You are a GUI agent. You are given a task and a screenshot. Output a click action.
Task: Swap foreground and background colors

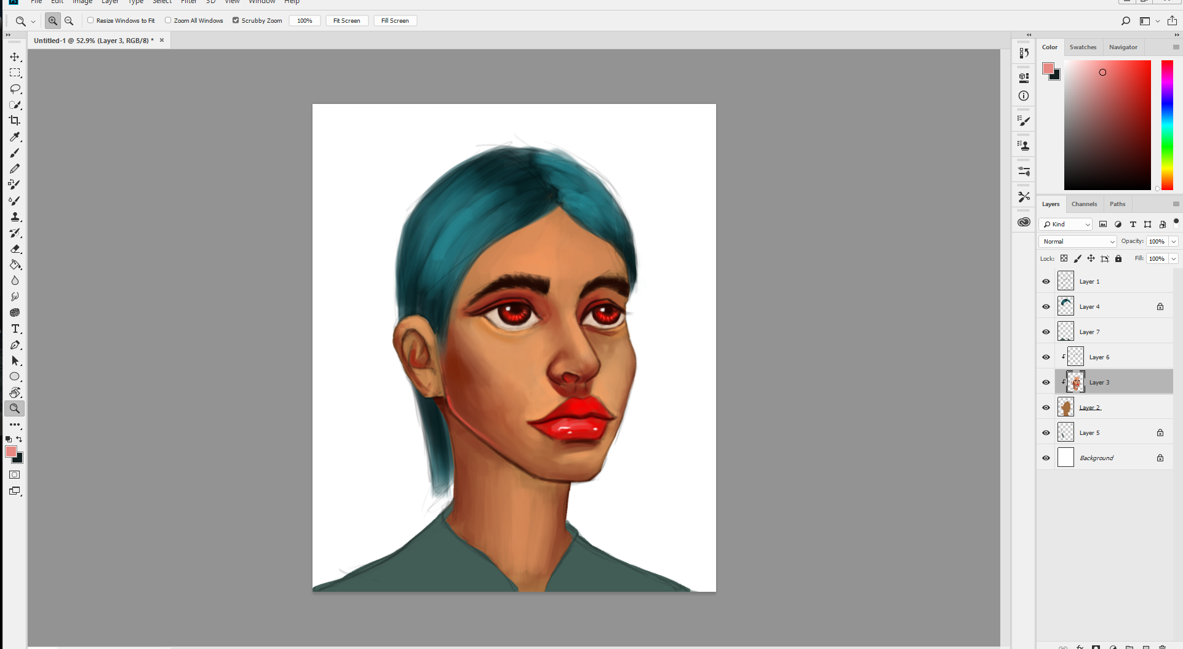coord(19,439)
